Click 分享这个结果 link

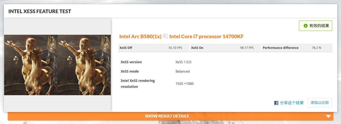[292, 103]
